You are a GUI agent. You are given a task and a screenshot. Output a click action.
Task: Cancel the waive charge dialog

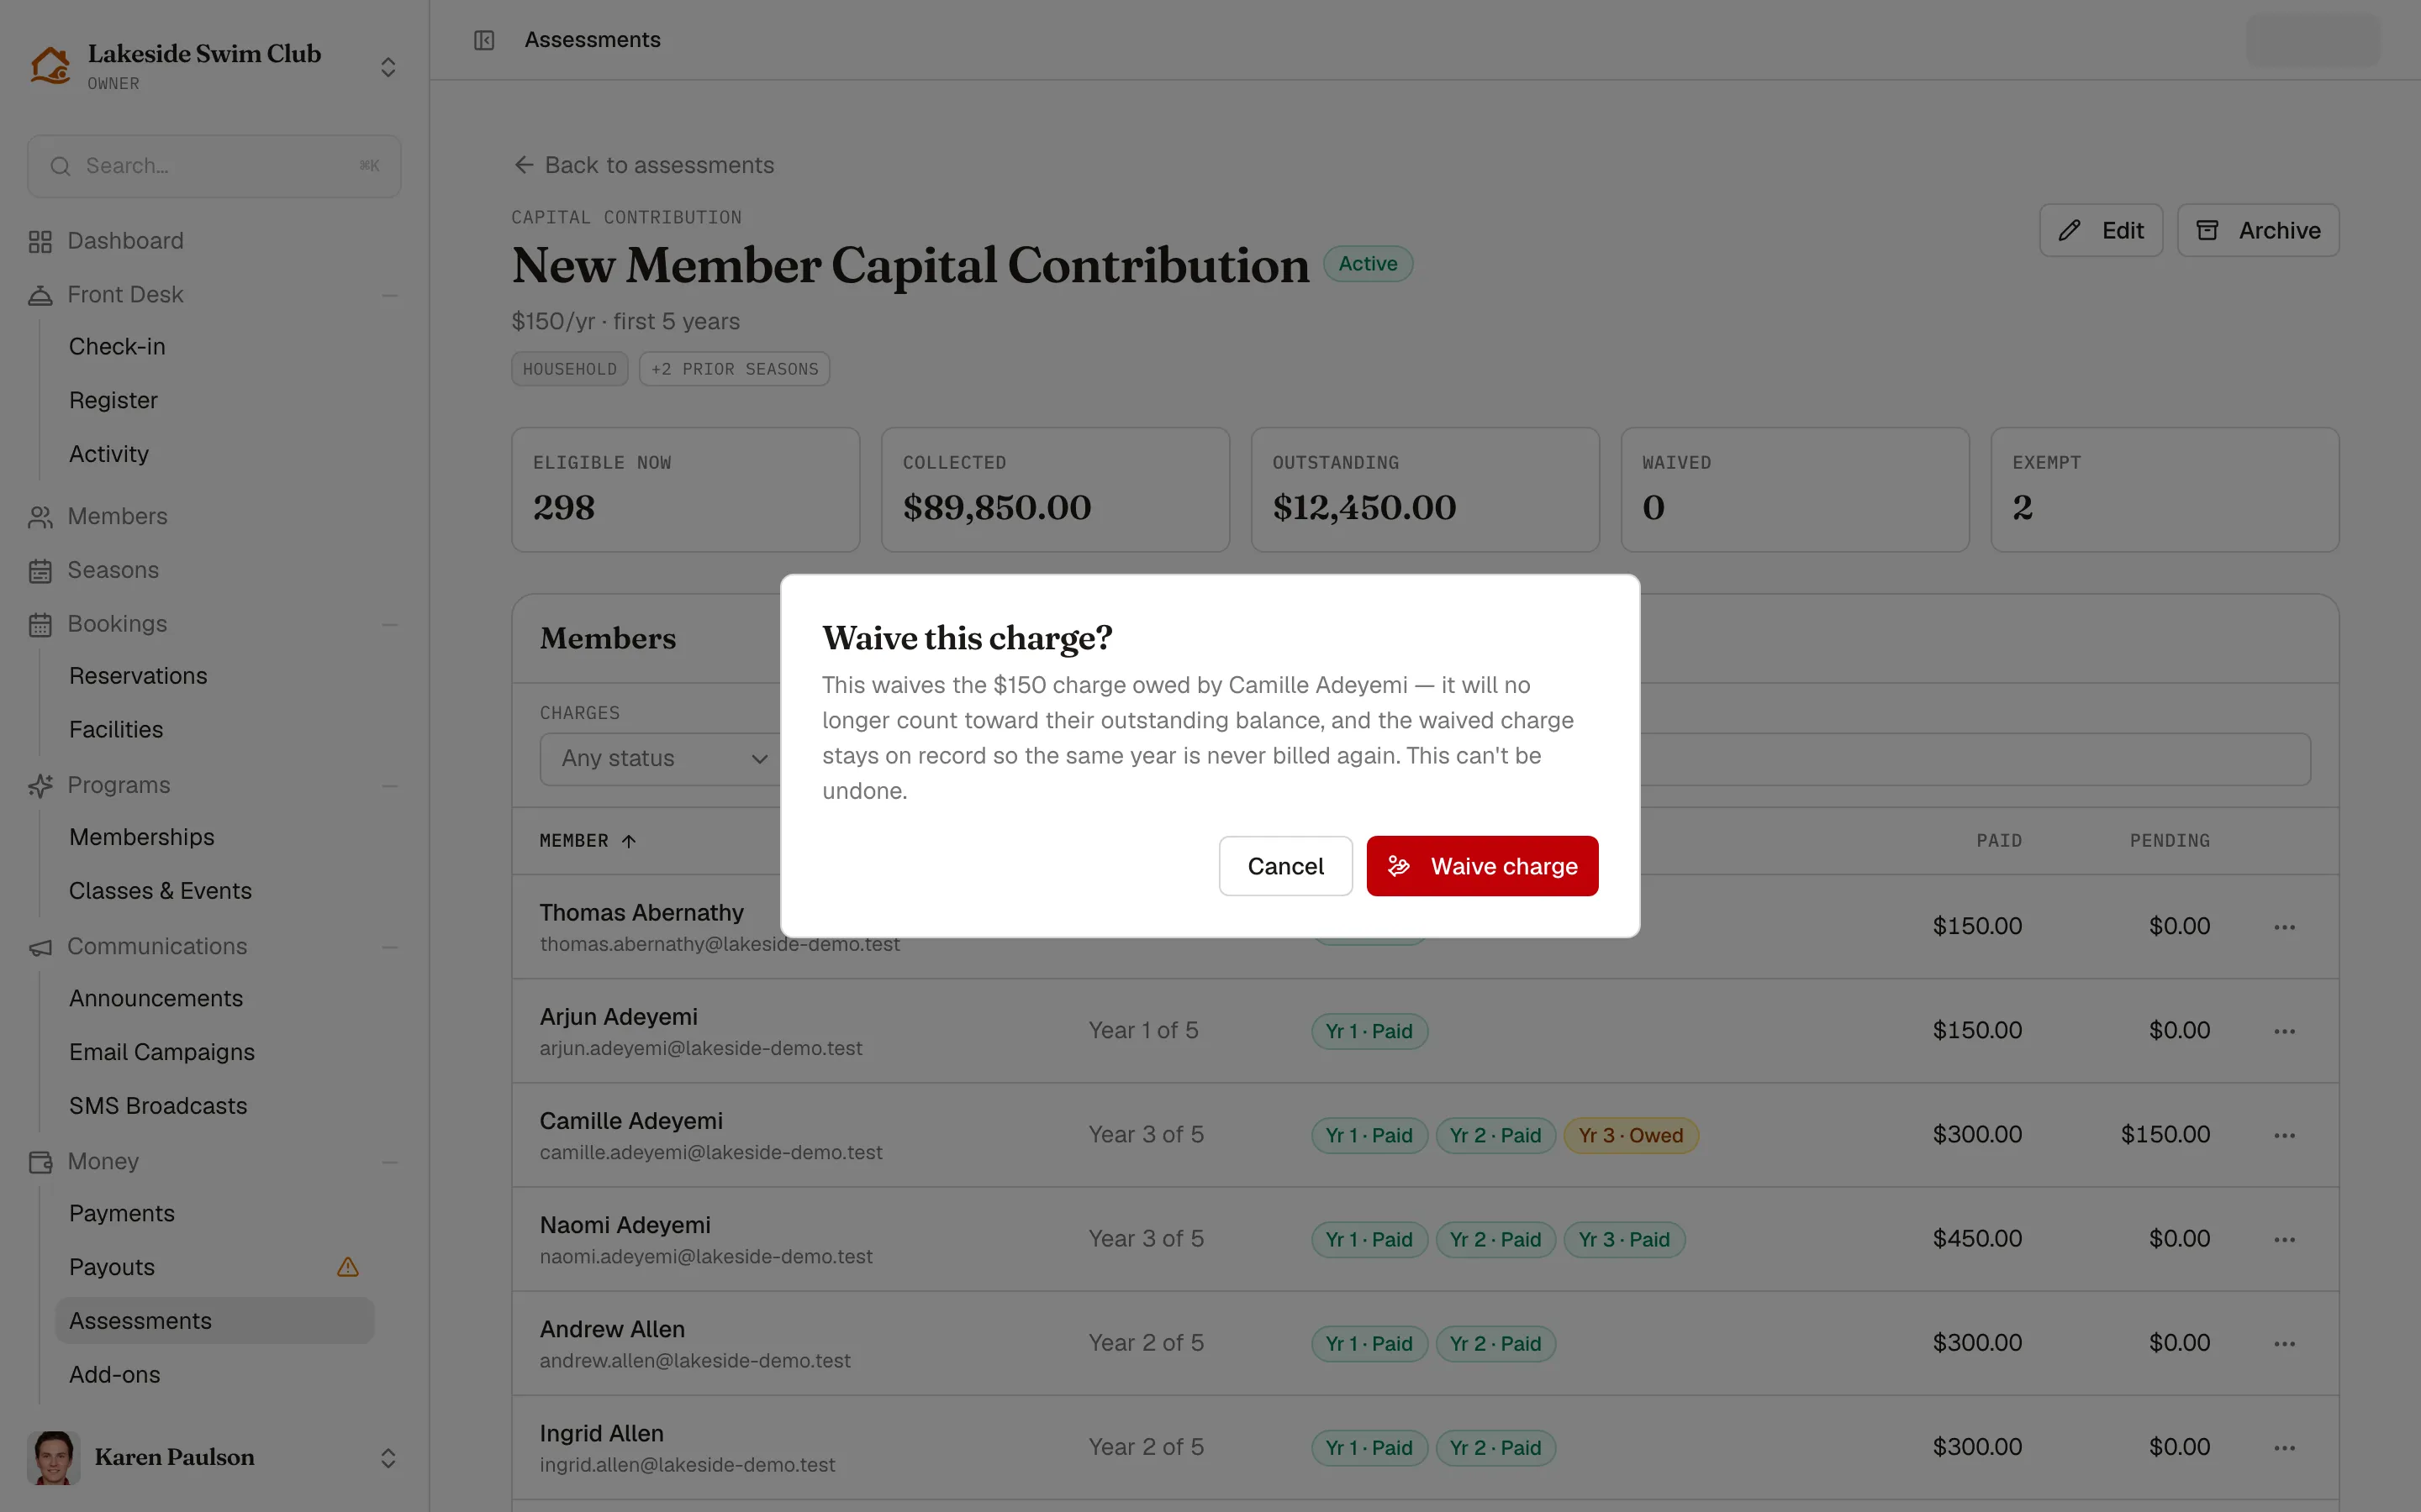click(x=1285, y=866)
